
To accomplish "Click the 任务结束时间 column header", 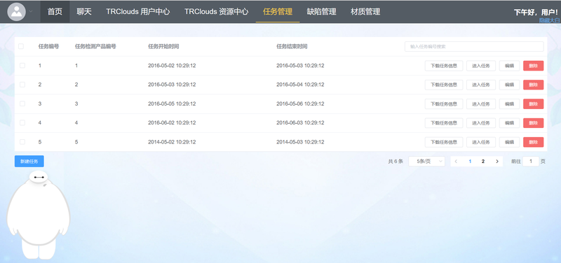I will click(x=292, y=46).
